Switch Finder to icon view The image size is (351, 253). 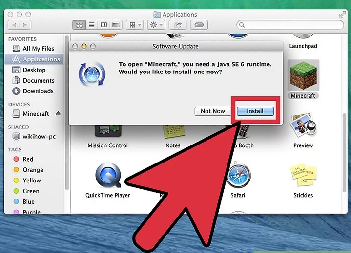click(79, 25)
